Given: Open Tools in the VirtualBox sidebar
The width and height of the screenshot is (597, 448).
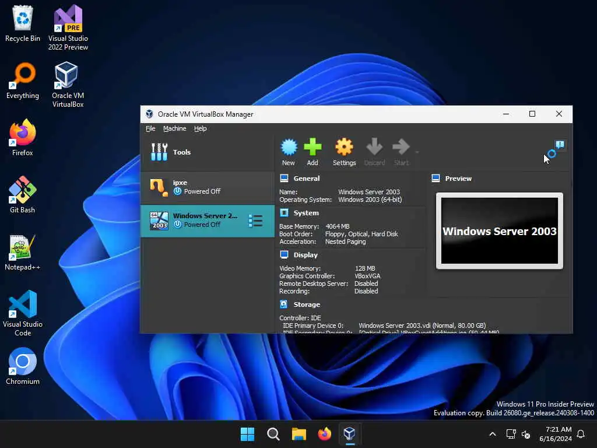Looking at the screenshot, I should [x=208, y=152].
